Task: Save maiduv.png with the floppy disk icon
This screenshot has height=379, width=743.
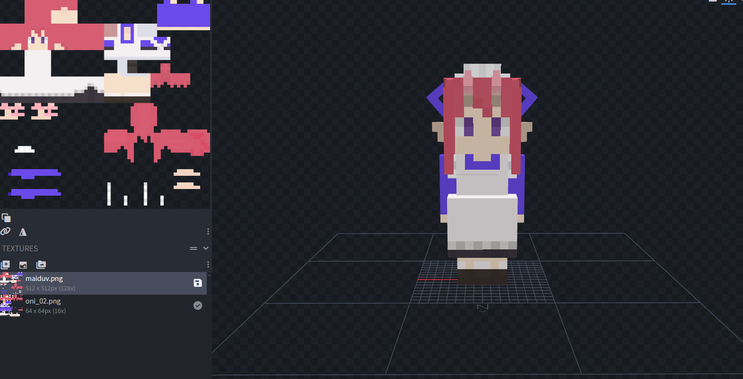Action: click(198, 283)
